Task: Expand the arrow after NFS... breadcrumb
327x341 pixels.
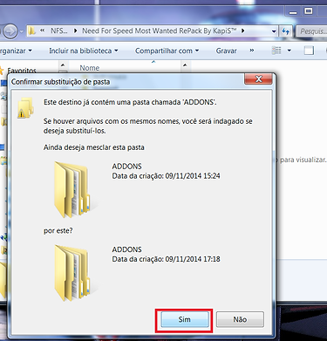Action: point(75,31)
